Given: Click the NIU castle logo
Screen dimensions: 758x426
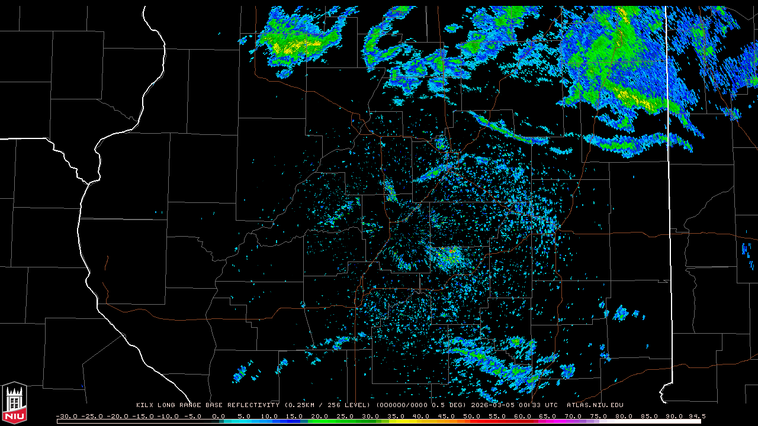Looking at the screenshot, I should [14, 403].
